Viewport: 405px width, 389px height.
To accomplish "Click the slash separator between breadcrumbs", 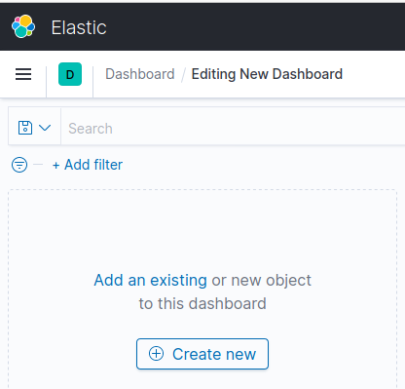I will pyautogui.click(x=183, y=74).
